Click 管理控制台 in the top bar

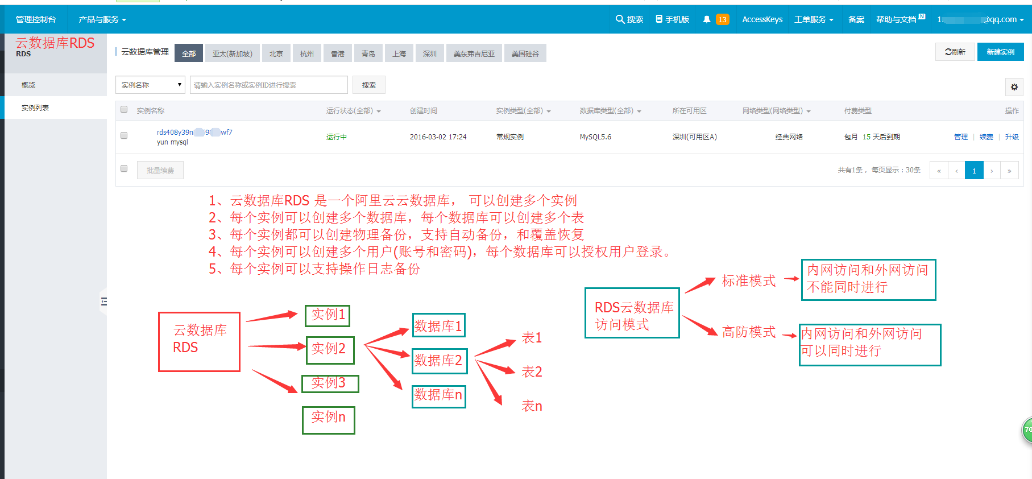tap(36, 19)
